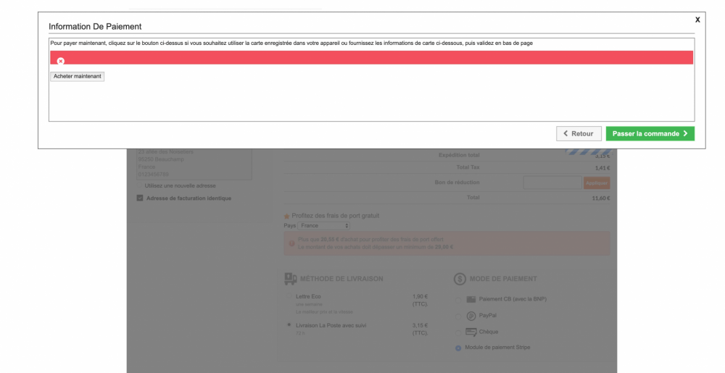The width and height of the screenshot is (725, 373).
Task: Click Passer la commande button
Action: pos(650,134)
